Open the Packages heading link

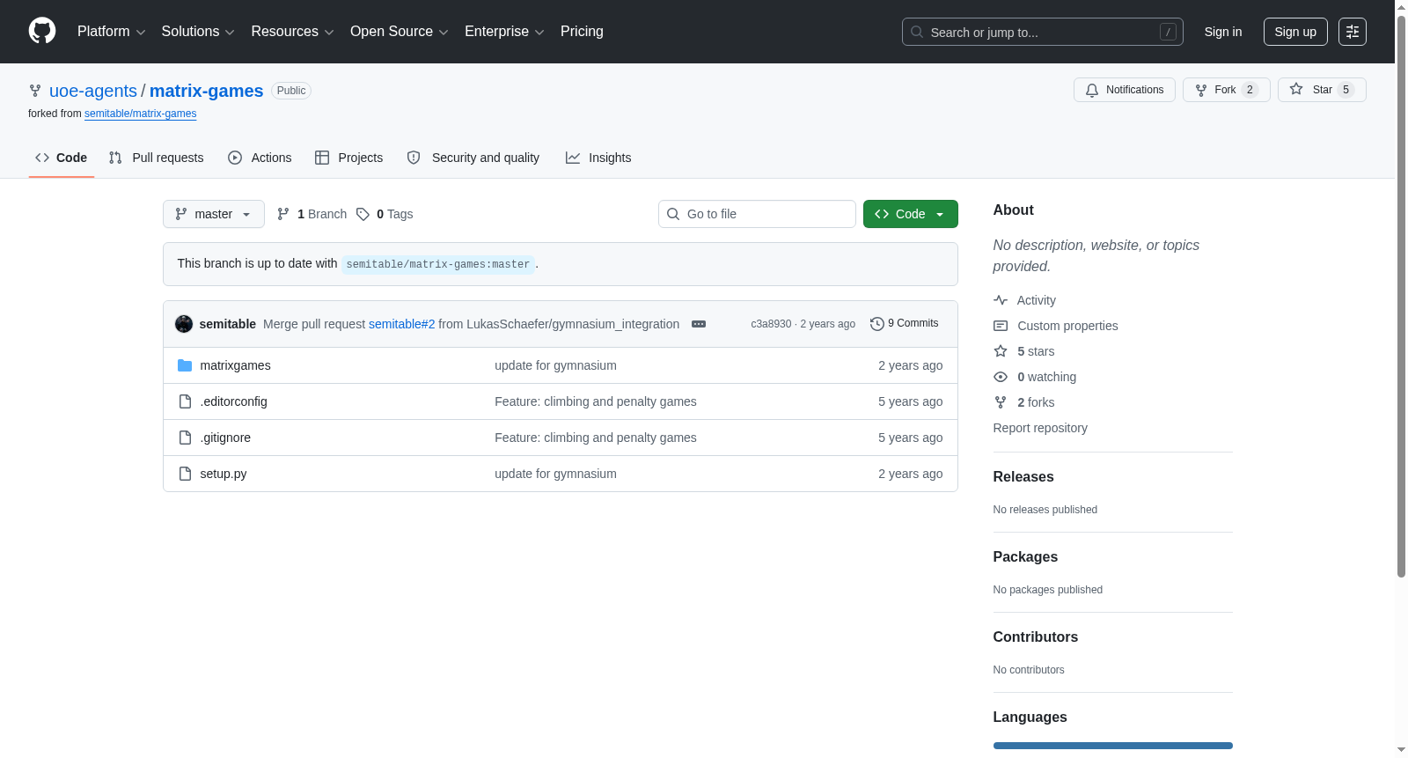1025,557
